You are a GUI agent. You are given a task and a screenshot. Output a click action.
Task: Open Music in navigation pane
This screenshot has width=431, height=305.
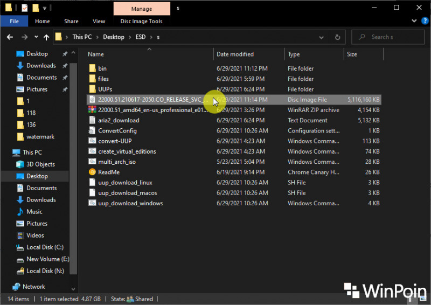click(x=34, y=211)
